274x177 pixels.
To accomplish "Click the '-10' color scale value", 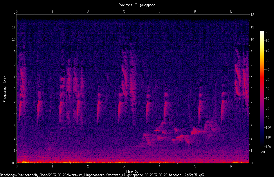I will 266,41.
